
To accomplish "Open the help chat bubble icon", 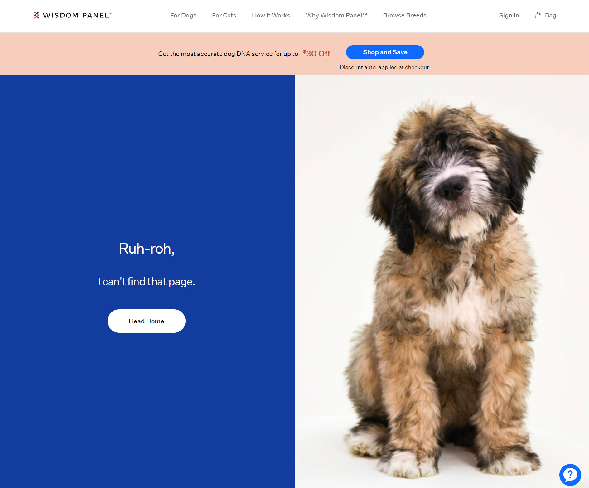I will coord(570,475).
